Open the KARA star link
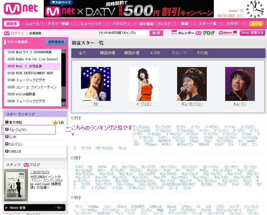The image size is (267, 215). pos(102,167)
